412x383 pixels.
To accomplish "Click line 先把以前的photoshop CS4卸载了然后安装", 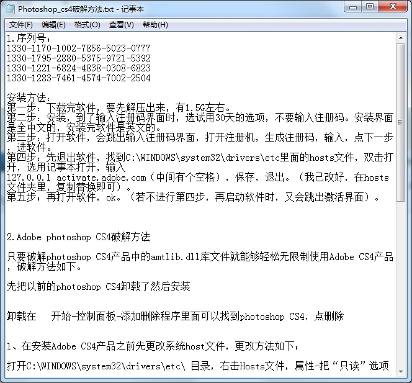I will (98, 287).
